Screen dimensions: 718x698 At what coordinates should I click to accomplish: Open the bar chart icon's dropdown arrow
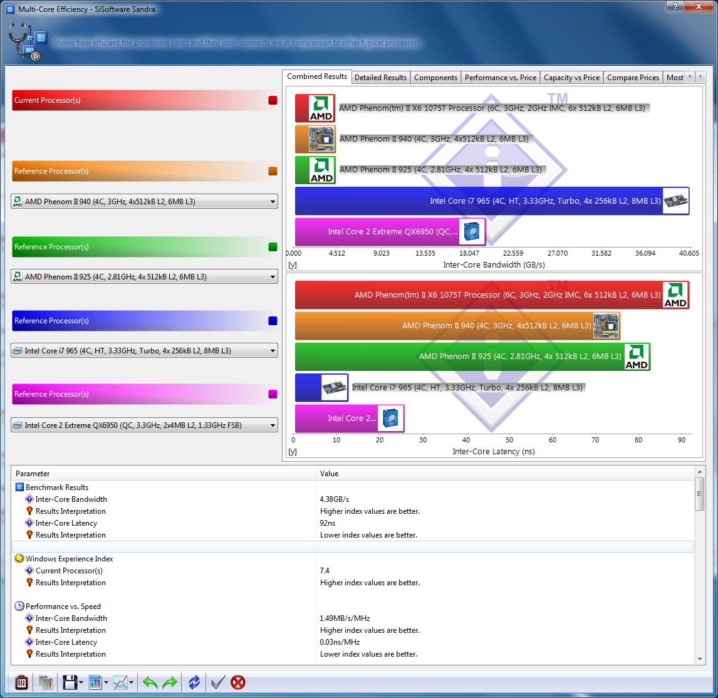click(107, 683)
